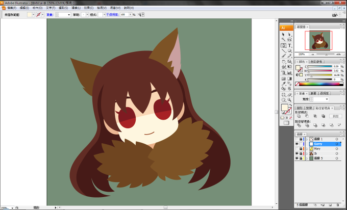This screenshot has height=210, width=347.
Task: Select the Magic Wand tool
Action: click(283, 39)
